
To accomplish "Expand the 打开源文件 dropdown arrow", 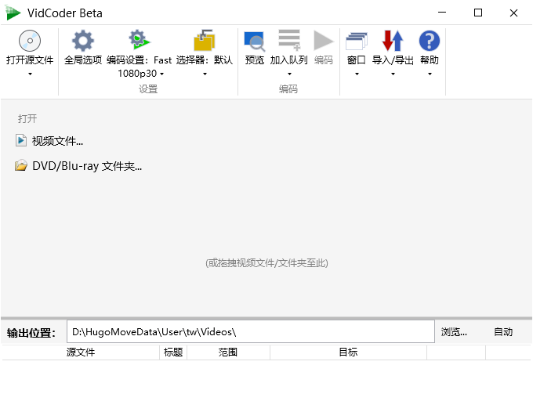I will (x=30, y=74).
